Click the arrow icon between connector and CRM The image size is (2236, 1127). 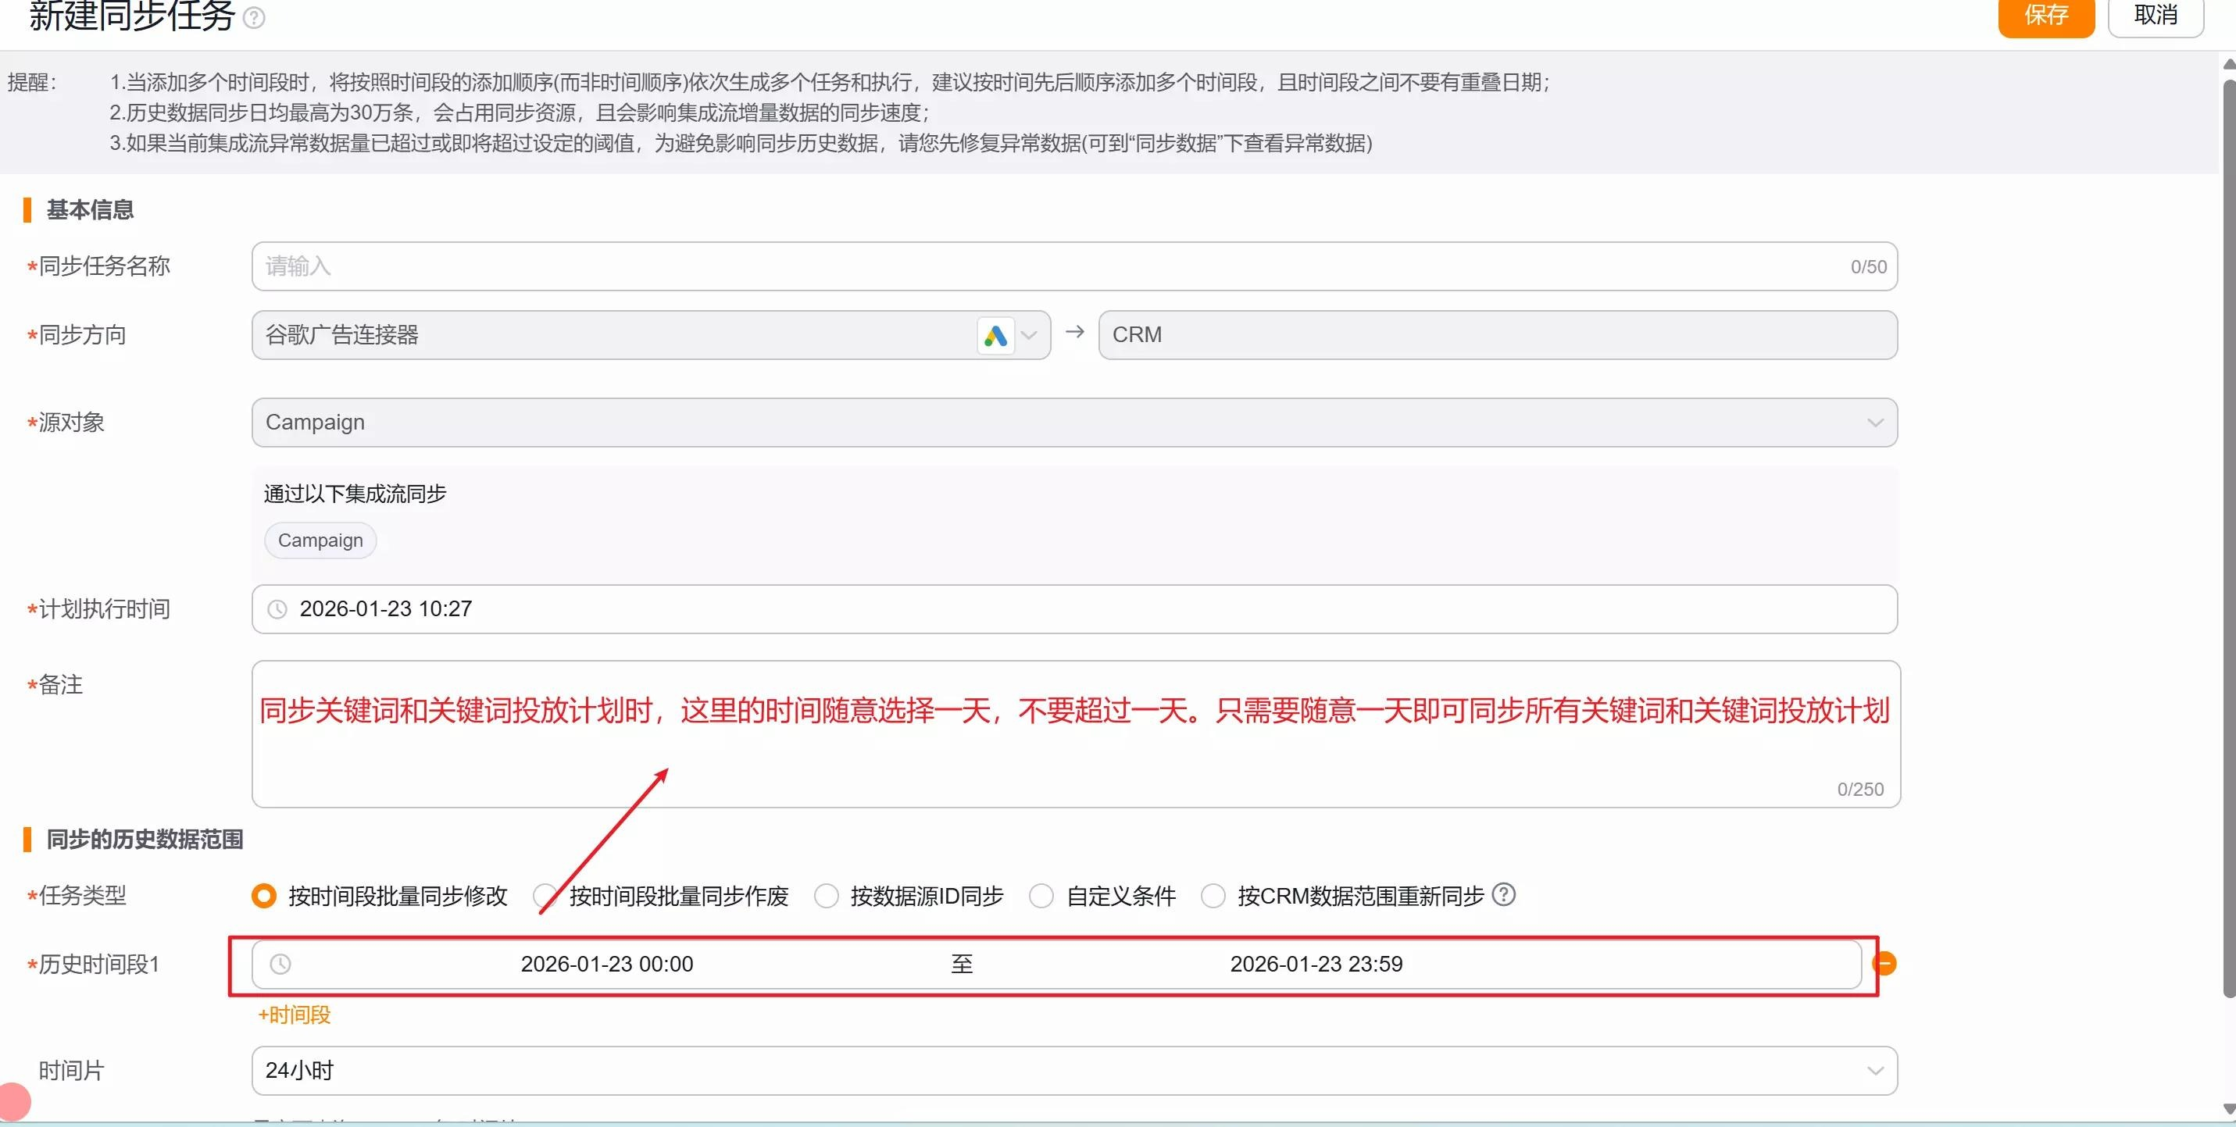coord(1074,332)
